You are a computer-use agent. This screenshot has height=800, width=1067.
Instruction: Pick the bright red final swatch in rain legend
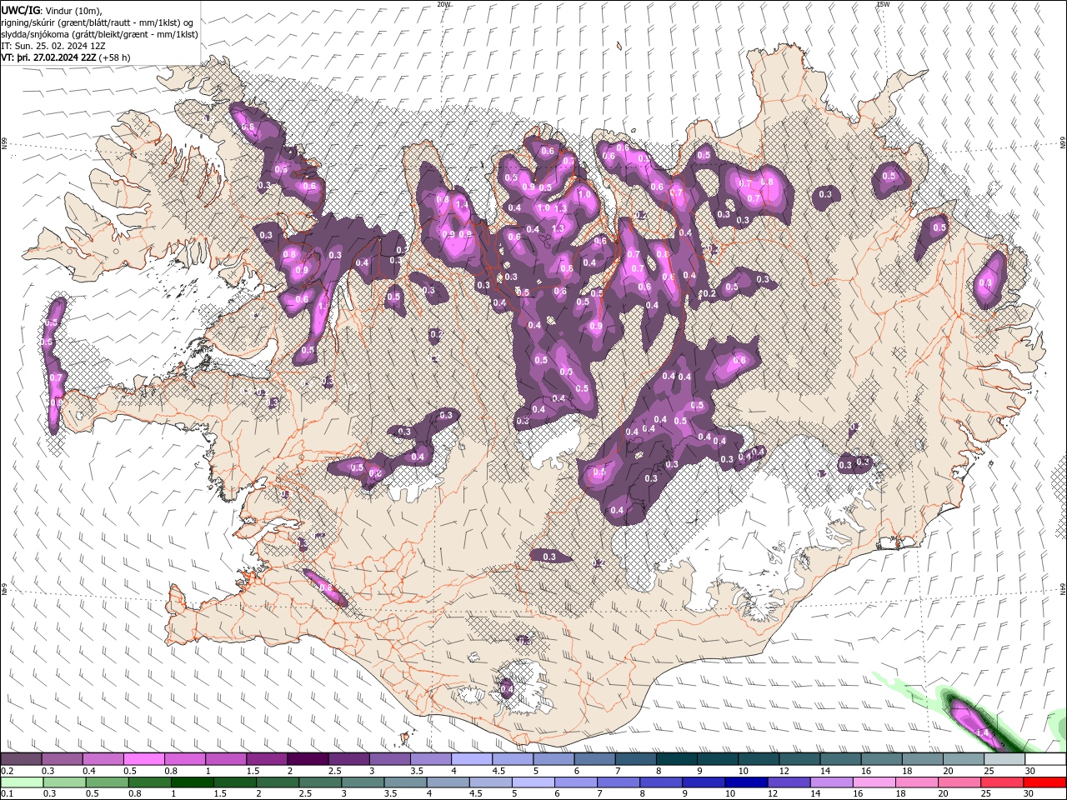pyautogui.click(x=1045, y=782)
